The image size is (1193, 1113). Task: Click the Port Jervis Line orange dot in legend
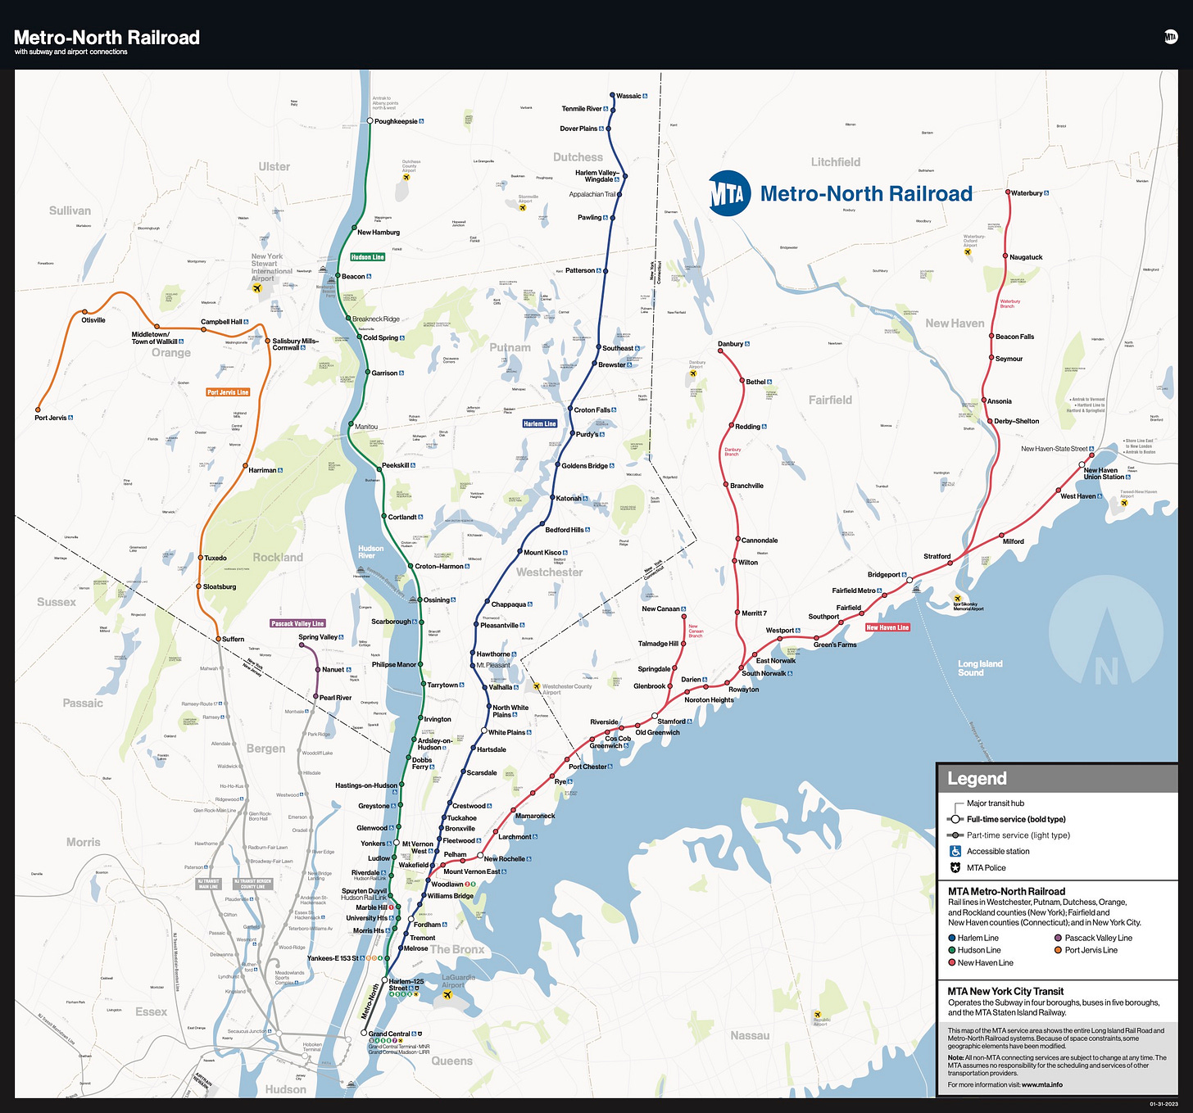pos(1059,950)
